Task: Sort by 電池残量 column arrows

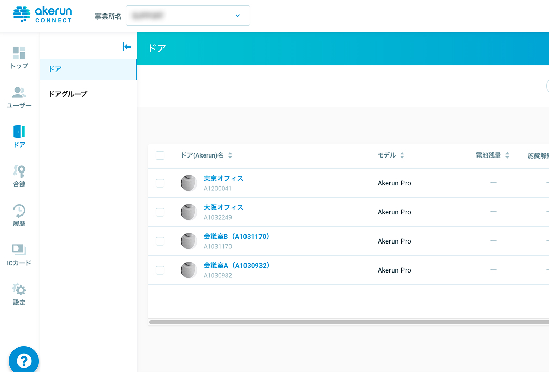Action: [507, 155]
